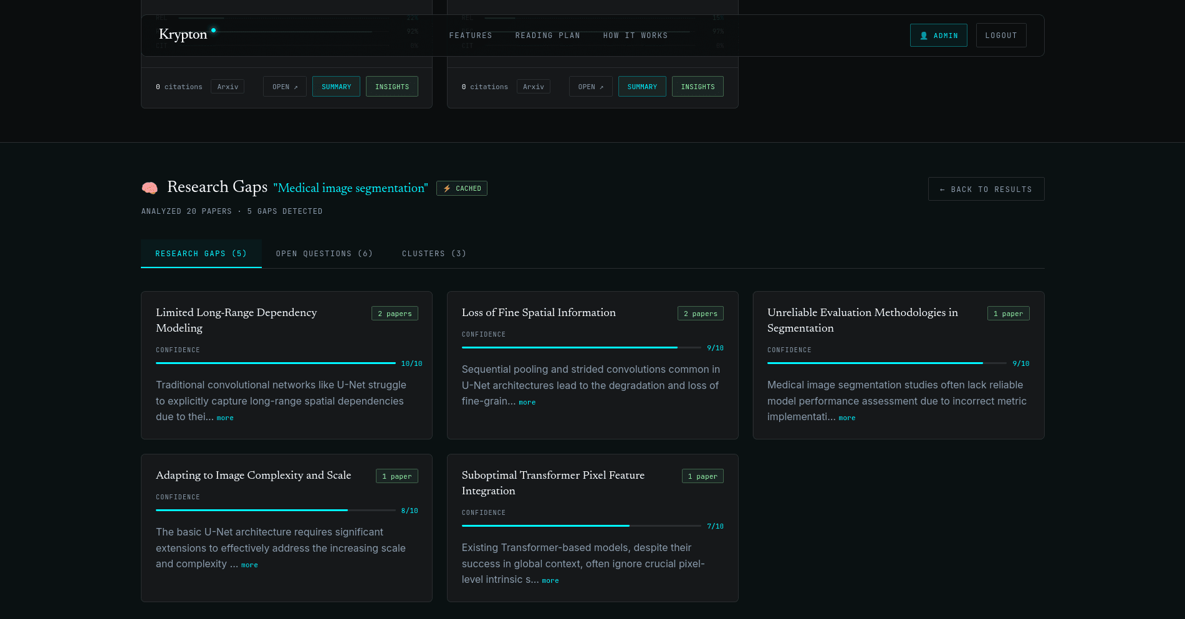Expand 'more' in Adapting to Image Complexity card
Viewport: 1185px width, 619px height.
click(249, 565)
